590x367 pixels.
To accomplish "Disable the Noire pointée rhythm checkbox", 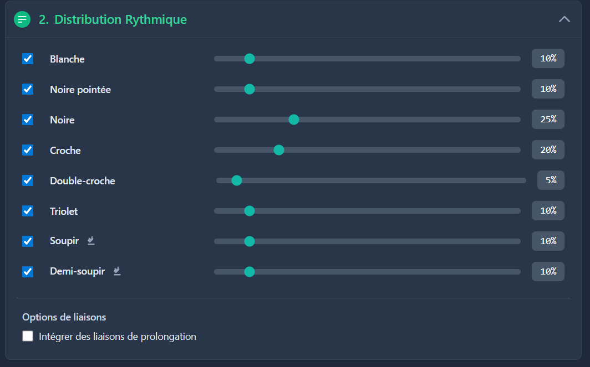I will click(28, 89).
